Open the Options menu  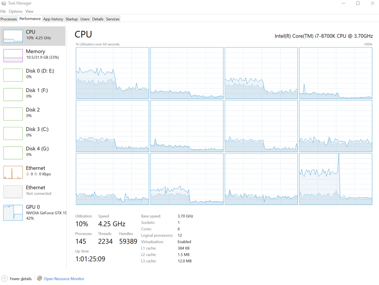[16, 11]
